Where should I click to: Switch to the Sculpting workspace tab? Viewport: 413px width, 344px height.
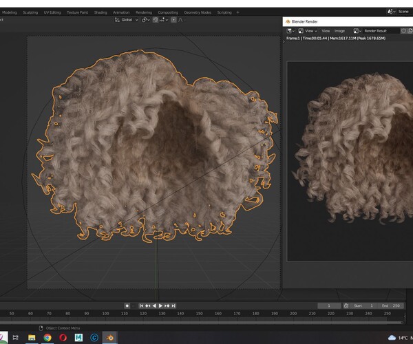(x=30, y=12)
